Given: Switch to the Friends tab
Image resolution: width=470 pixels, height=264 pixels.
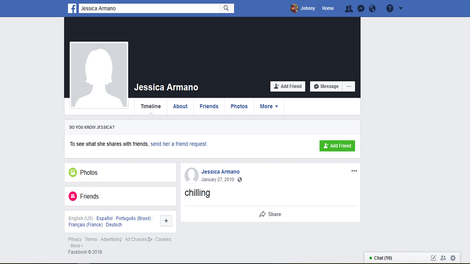Looking at the screenshot, I should pos(209,106).
